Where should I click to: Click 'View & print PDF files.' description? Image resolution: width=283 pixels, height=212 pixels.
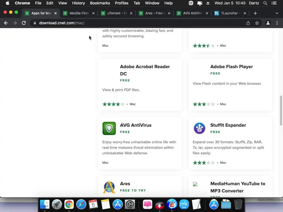tap(121, 90)
